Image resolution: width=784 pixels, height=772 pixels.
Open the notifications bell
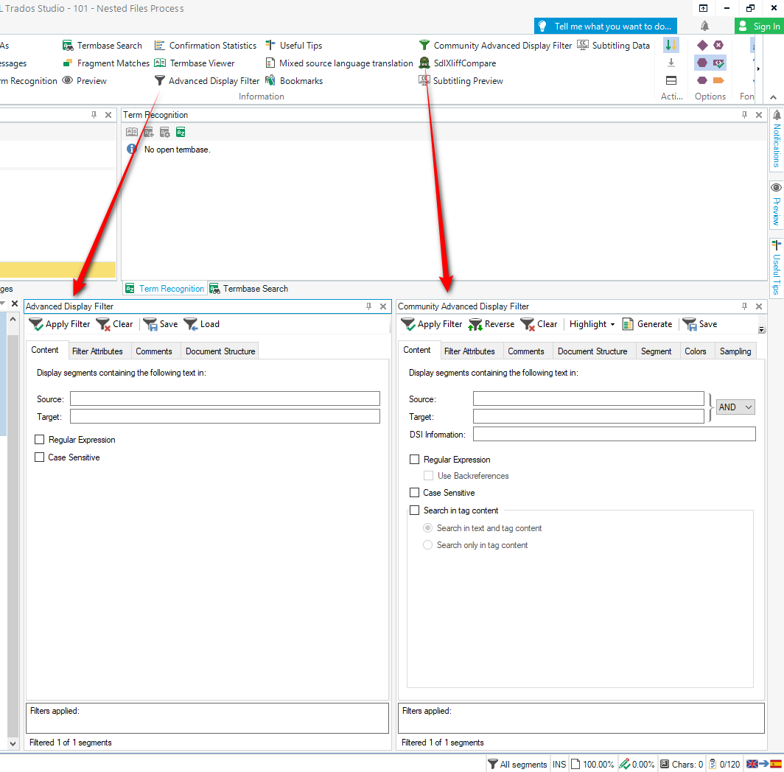[x=704, y=25]
